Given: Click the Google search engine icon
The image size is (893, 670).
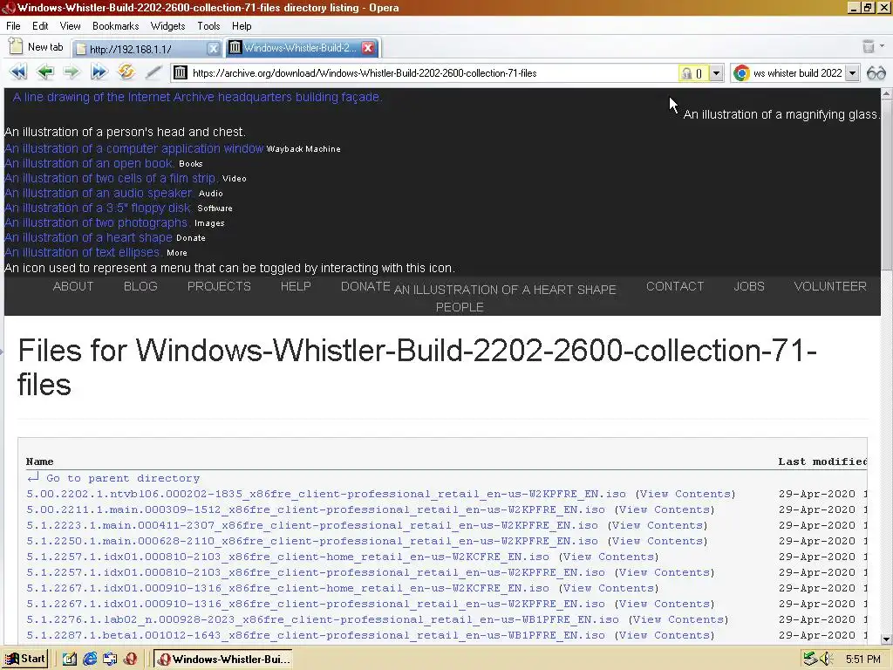Looking at the screenshot, I should pyautogui.click(x=741, y=73).
